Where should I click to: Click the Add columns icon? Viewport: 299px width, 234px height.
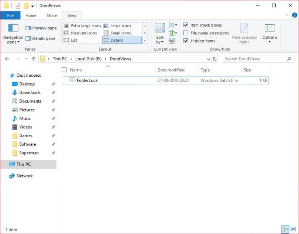172,33
